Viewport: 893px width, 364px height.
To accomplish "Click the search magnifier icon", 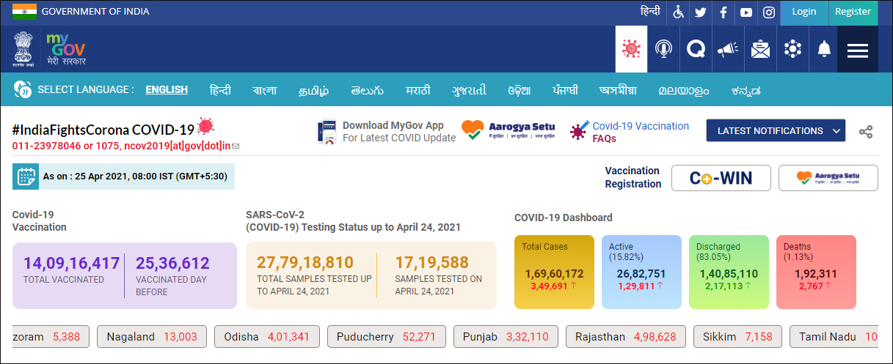I will 695,49.
